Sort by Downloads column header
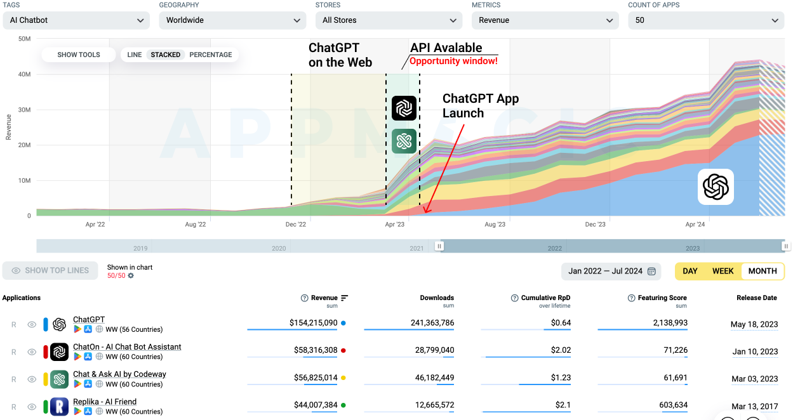This screenshot has height=420, width=793. [x=437, y=298]
